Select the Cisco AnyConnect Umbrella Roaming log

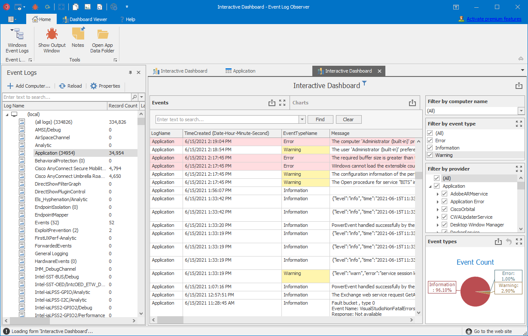(70, 176)
